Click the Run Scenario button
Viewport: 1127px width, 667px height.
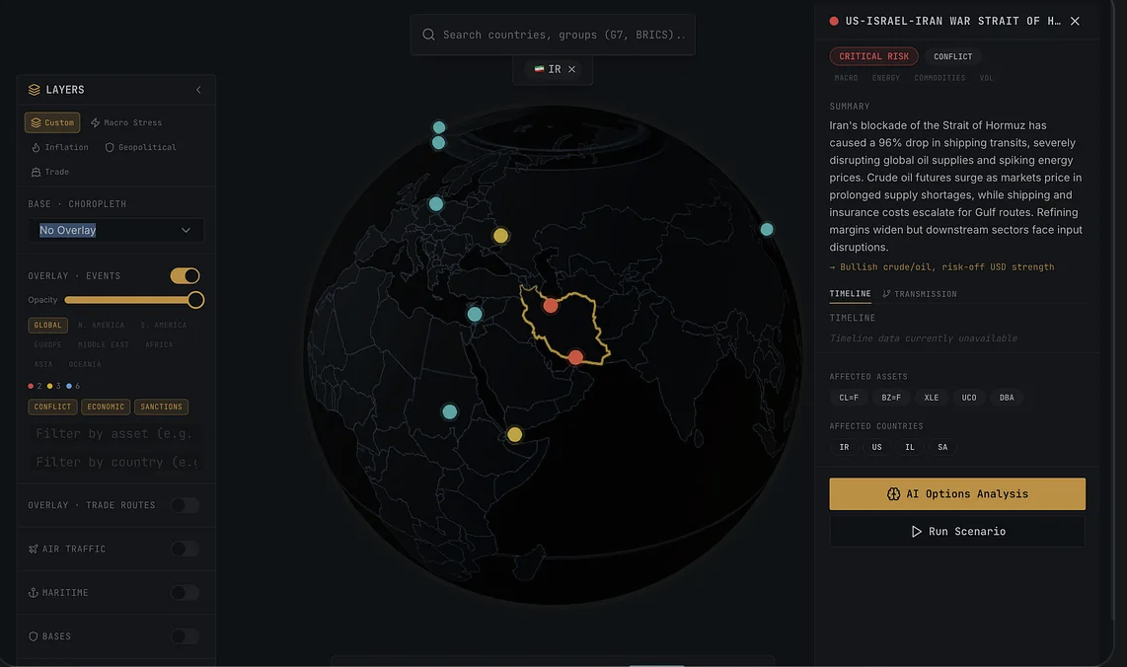[957, 532]
